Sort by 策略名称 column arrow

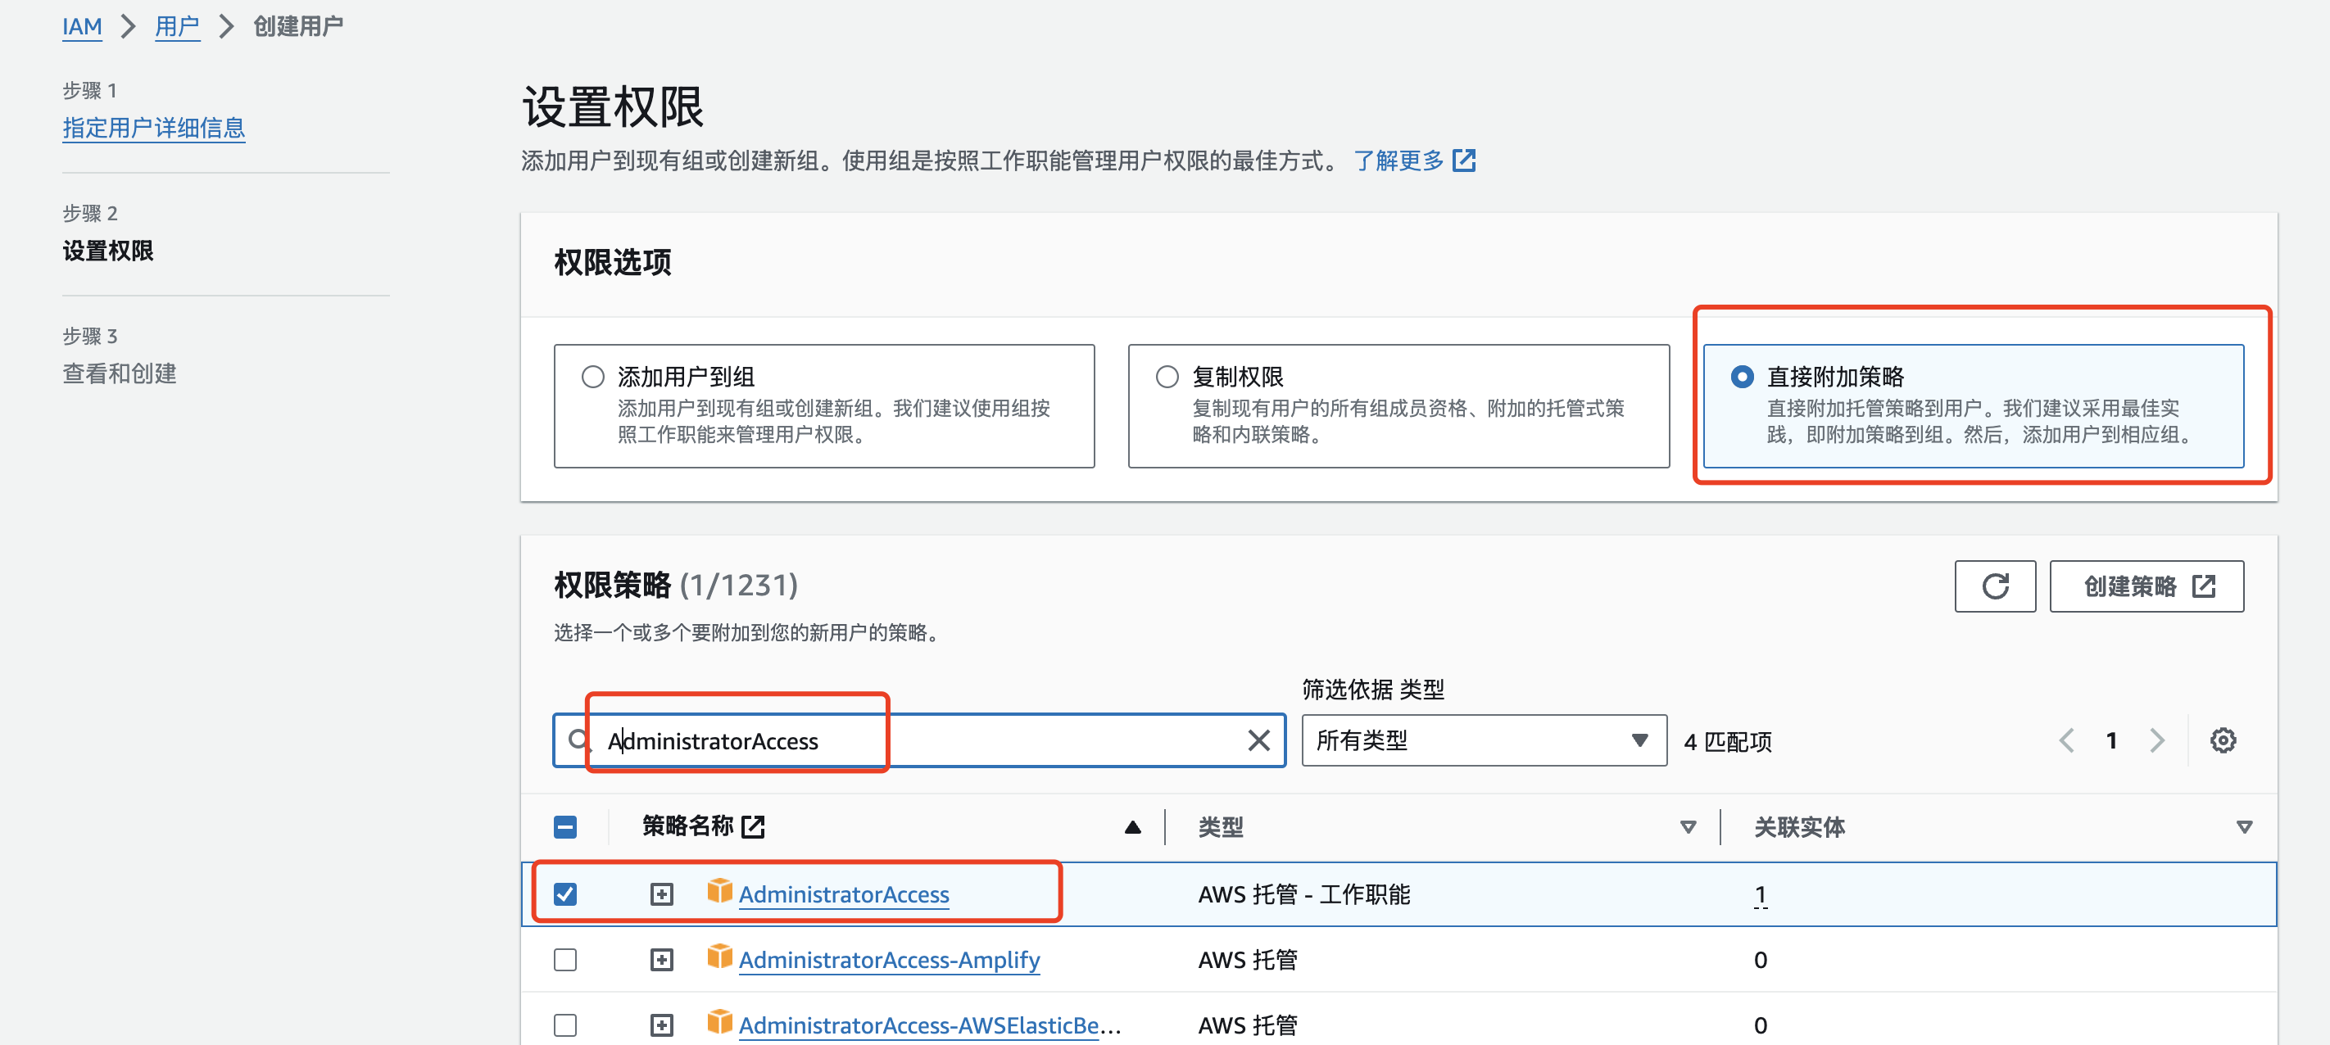pyautogui.click(x=1131, y=826)
